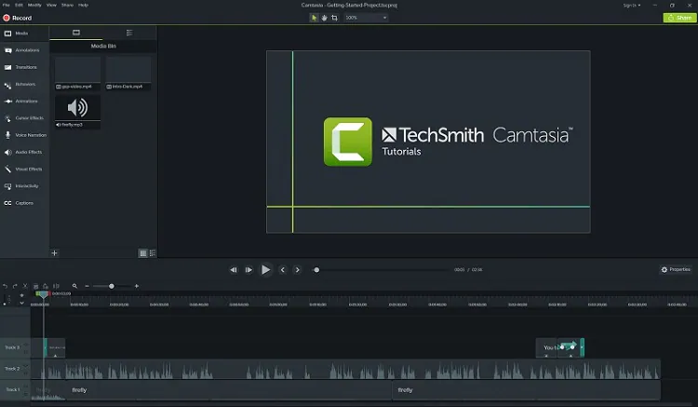Open the Voice Narration panel
698x407 pixels.
tap(24, 135)
